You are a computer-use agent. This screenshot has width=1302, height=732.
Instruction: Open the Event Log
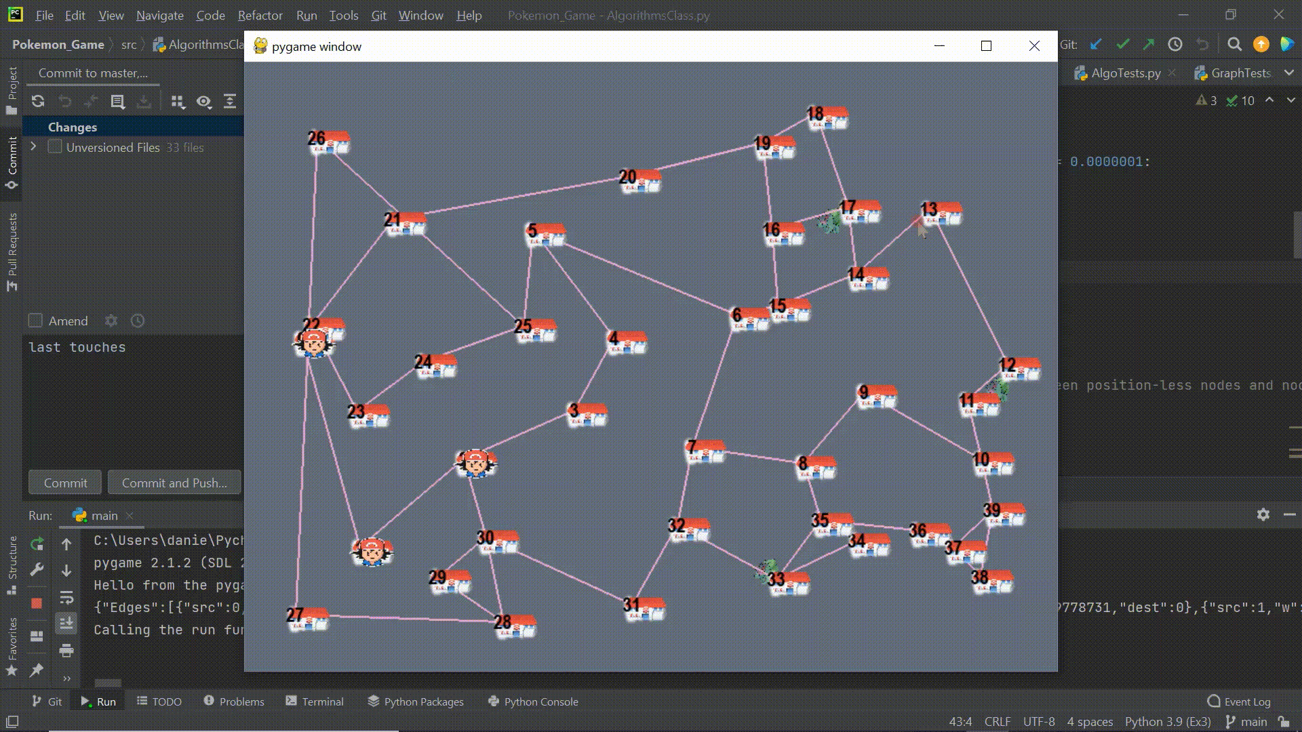[1239, 701]
